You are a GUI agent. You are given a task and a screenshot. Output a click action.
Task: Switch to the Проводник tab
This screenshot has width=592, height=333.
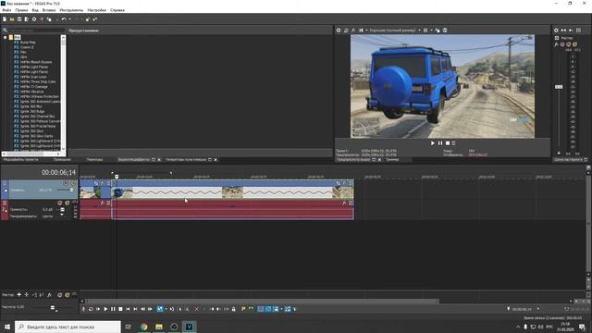62,160
